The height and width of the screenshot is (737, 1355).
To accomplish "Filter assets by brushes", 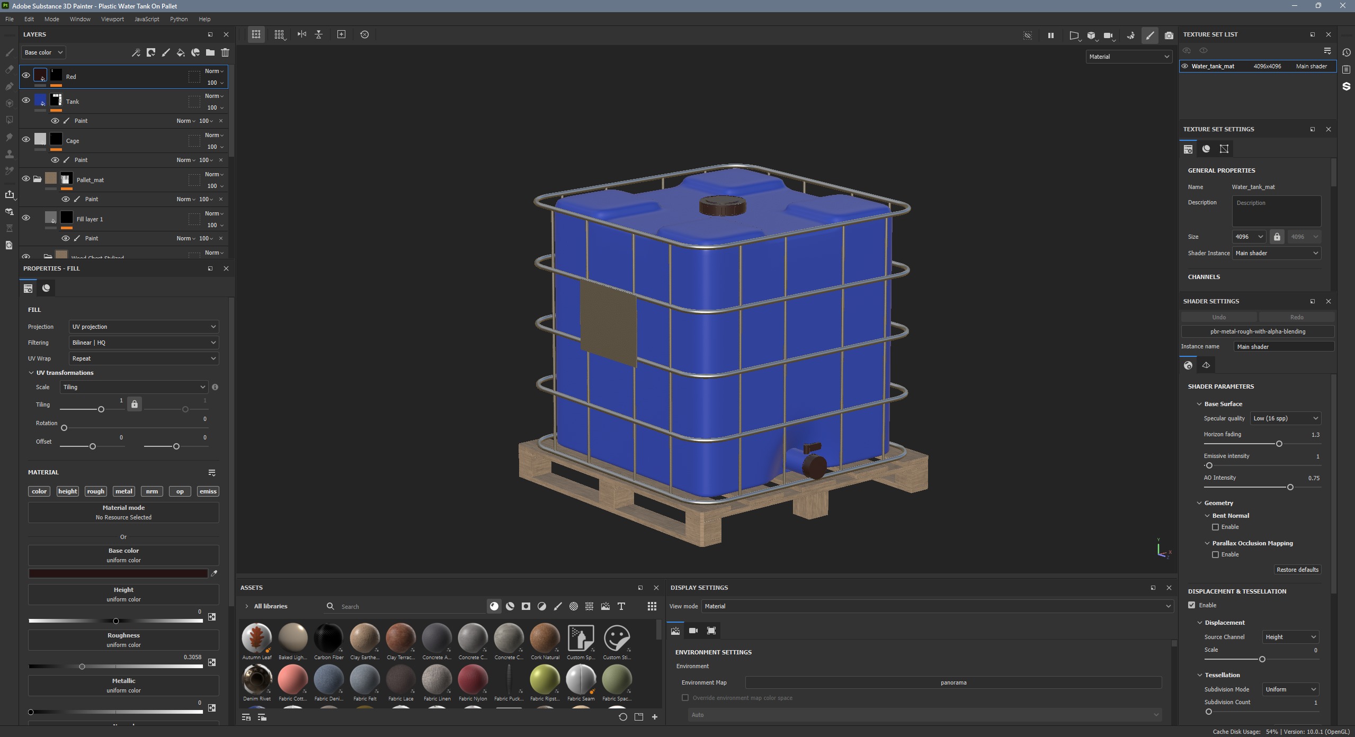I will coord(558,606).
